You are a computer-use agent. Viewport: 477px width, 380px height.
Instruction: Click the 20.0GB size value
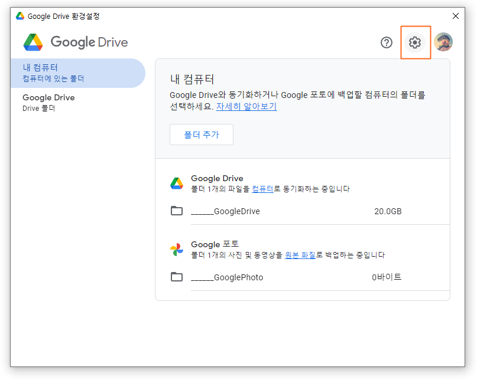388,211
